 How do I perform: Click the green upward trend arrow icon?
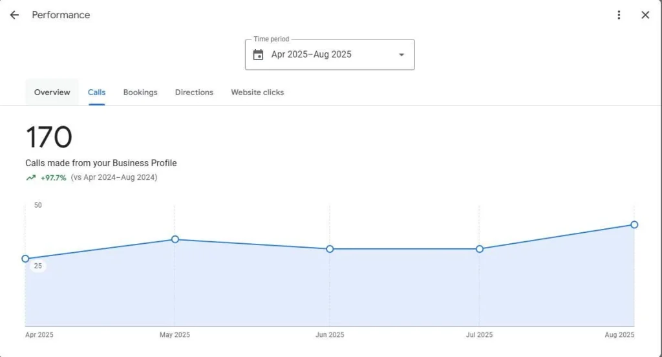(x=31, y=178)
